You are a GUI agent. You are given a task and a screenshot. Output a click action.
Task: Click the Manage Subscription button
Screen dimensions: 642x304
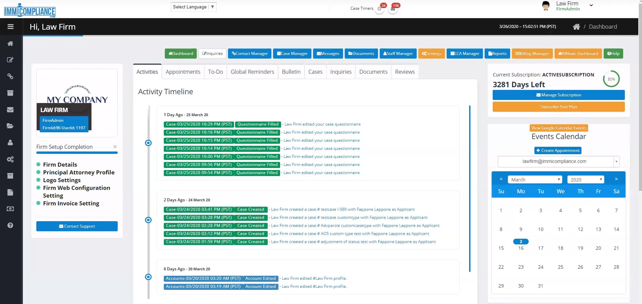click(x=559, y=95)
